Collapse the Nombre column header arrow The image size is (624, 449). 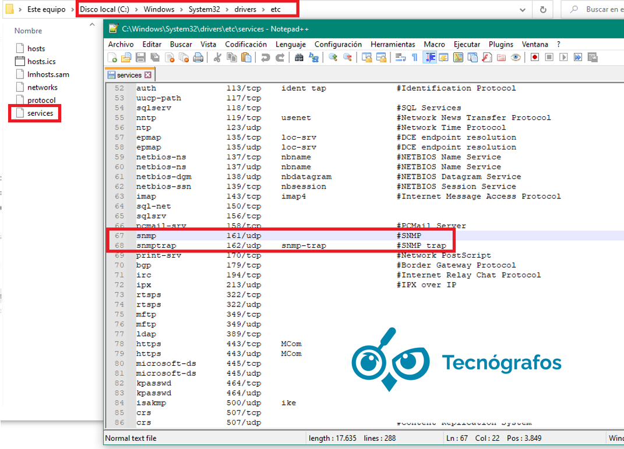[x=91, y=25]
